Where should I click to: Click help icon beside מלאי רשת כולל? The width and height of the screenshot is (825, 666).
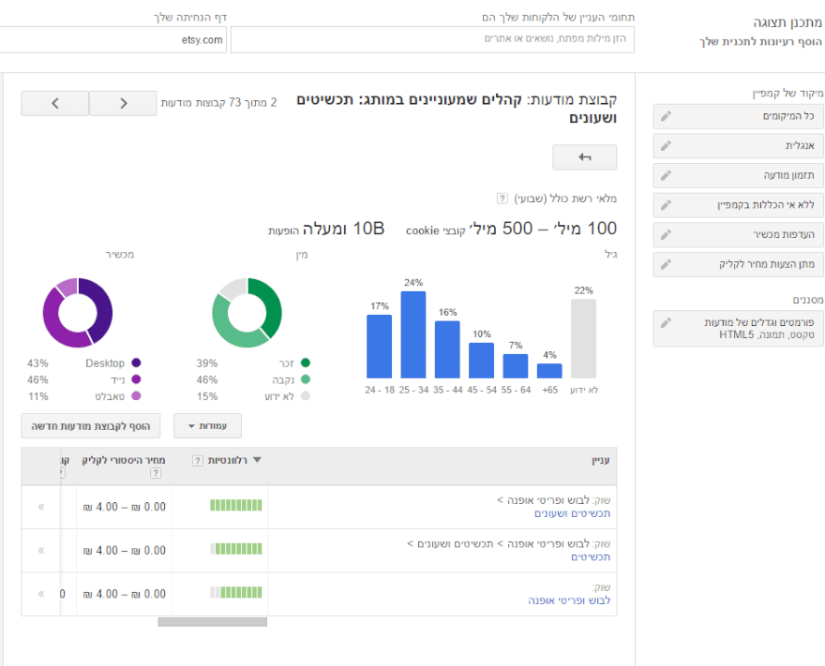click(x=503, y=199)
